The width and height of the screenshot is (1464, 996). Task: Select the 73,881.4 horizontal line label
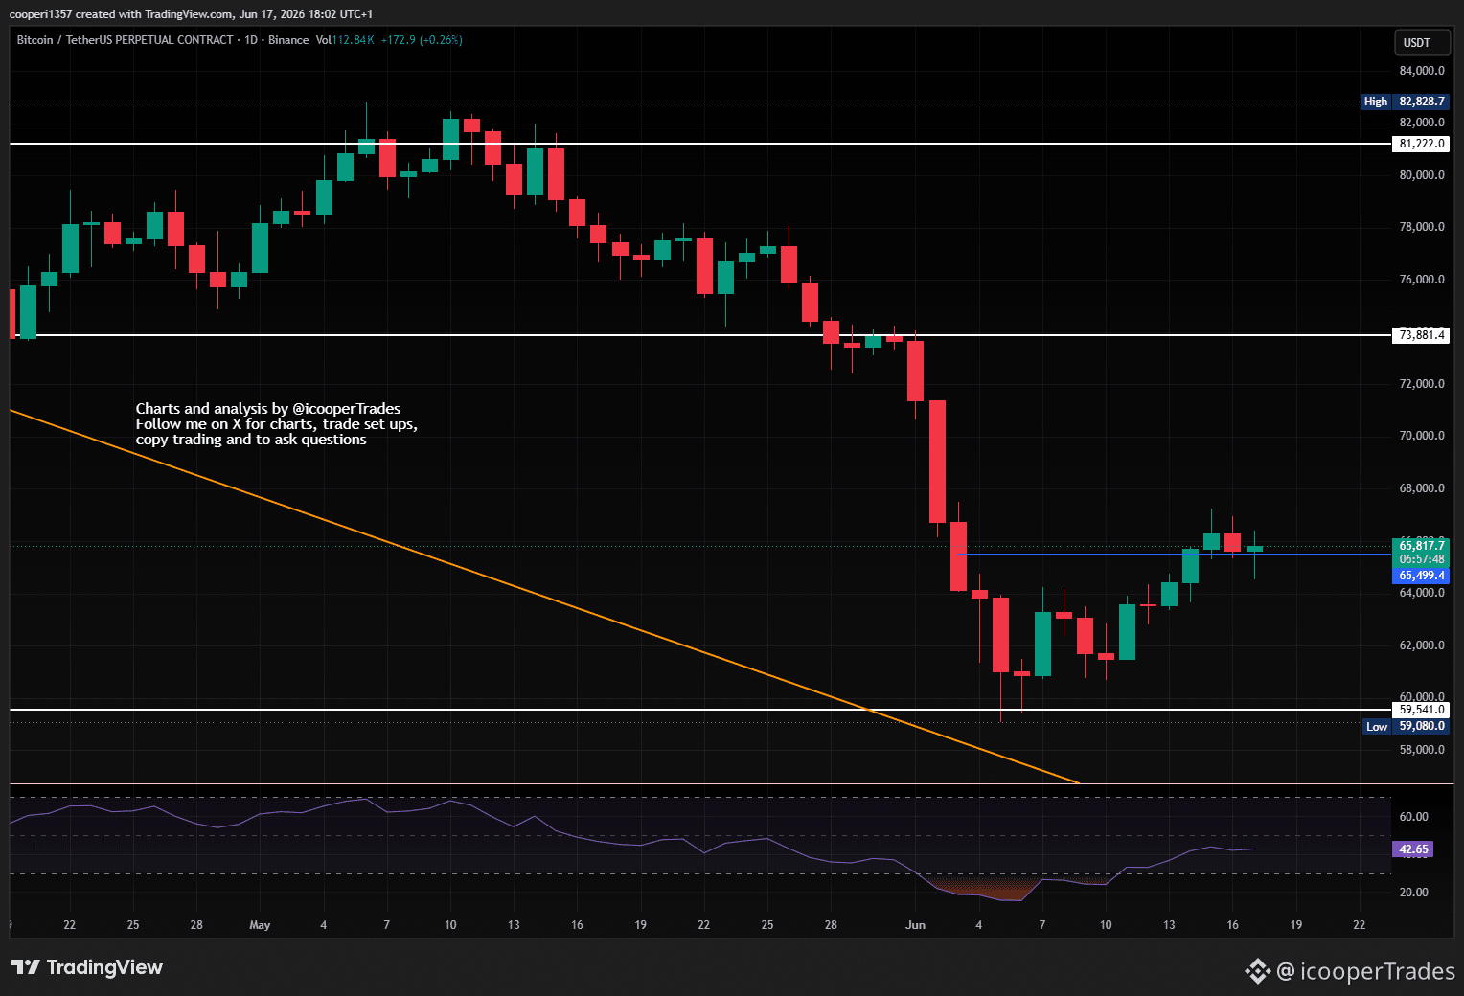click(1421, 335)
